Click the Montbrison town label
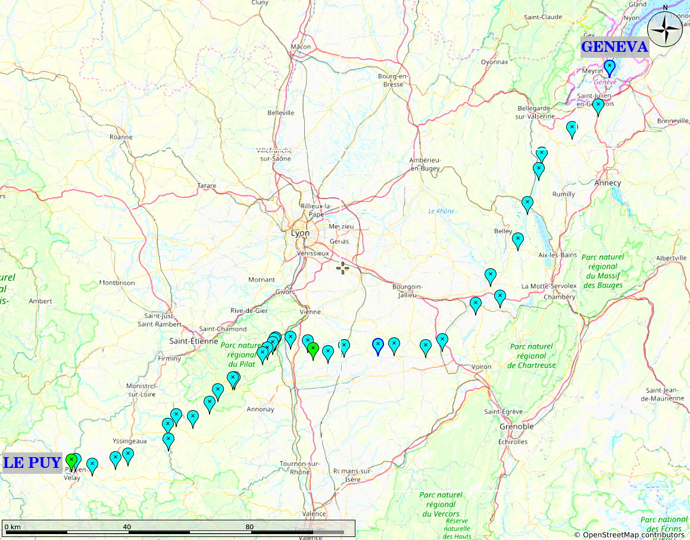690x540 pixels. tap(117, 283)
